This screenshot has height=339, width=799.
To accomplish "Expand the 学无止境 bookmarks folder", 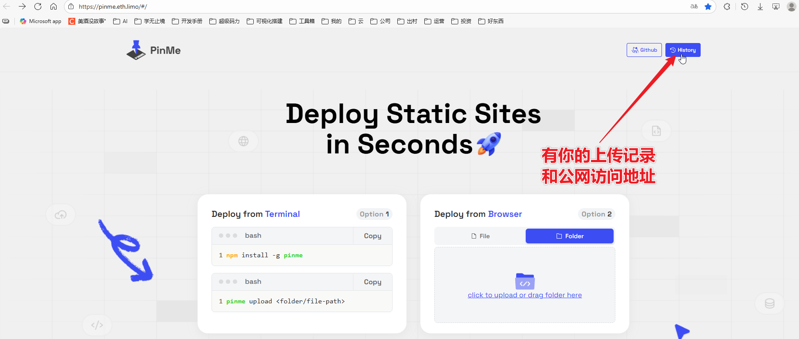I will point(150,21).
